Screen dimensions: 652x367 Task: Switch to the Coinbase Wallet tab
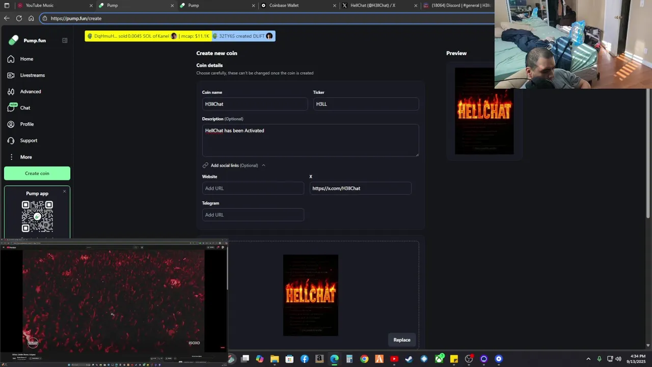(298, 6)
